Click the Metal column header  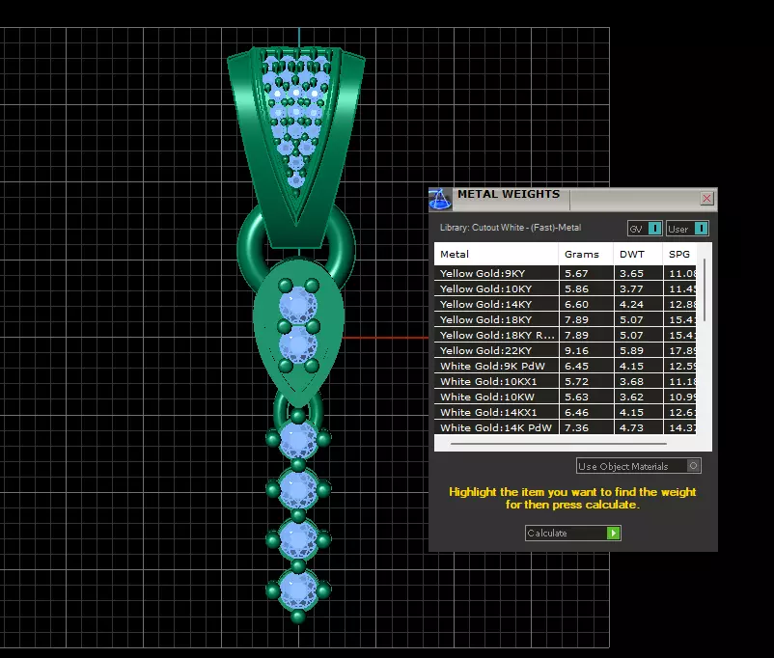(x=496, y=254)
